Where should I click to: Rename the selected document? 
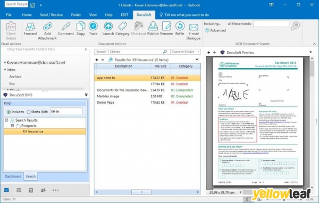coord(166,29)
